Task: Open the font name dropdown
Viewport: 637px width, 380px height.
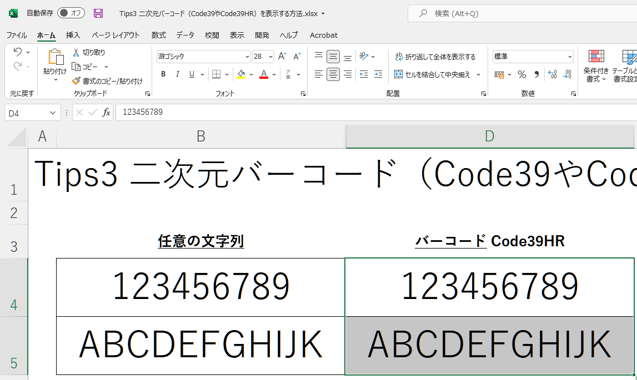Action: [x=247, y=57]
